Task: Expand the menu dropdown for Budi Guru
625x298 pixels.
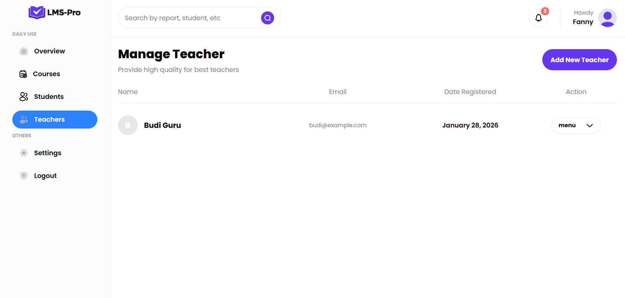Action: (576, 125)
